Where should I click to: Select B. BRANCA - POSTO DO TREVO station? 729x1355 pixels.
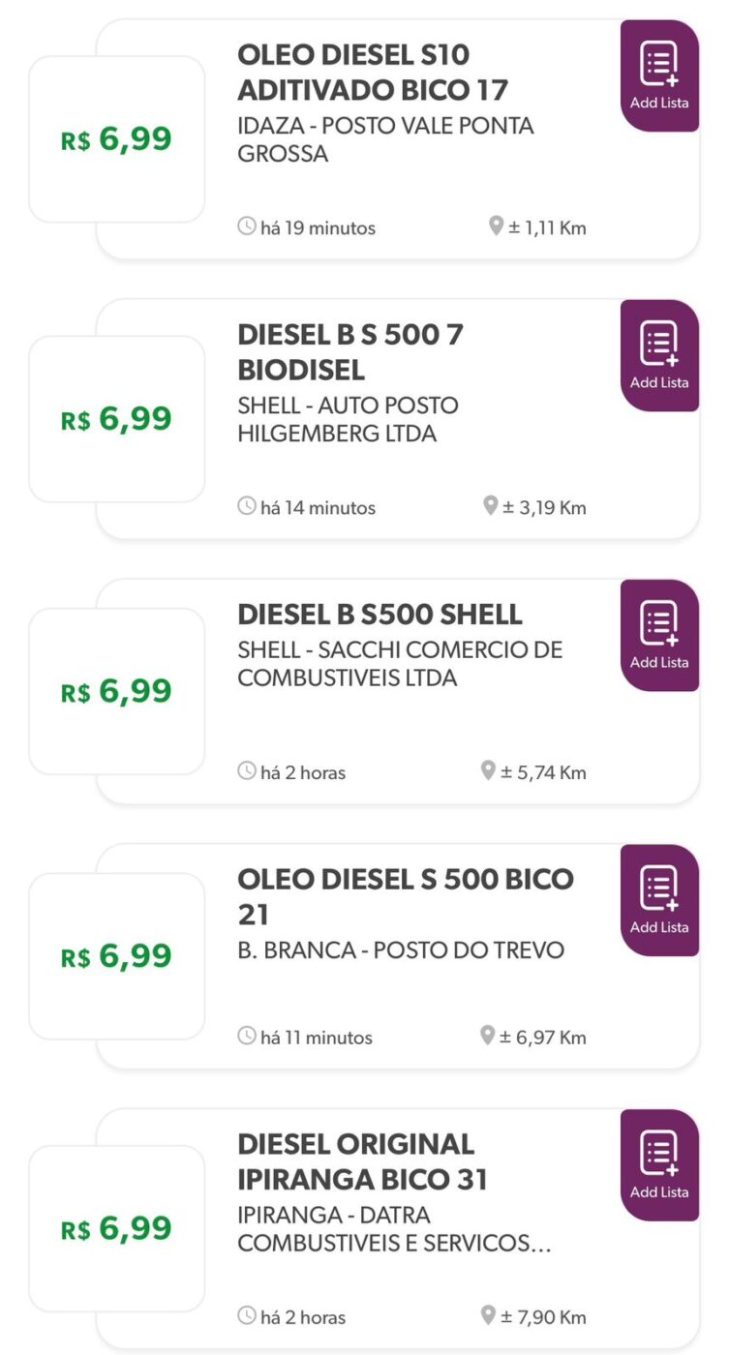(x=401, y=950)
